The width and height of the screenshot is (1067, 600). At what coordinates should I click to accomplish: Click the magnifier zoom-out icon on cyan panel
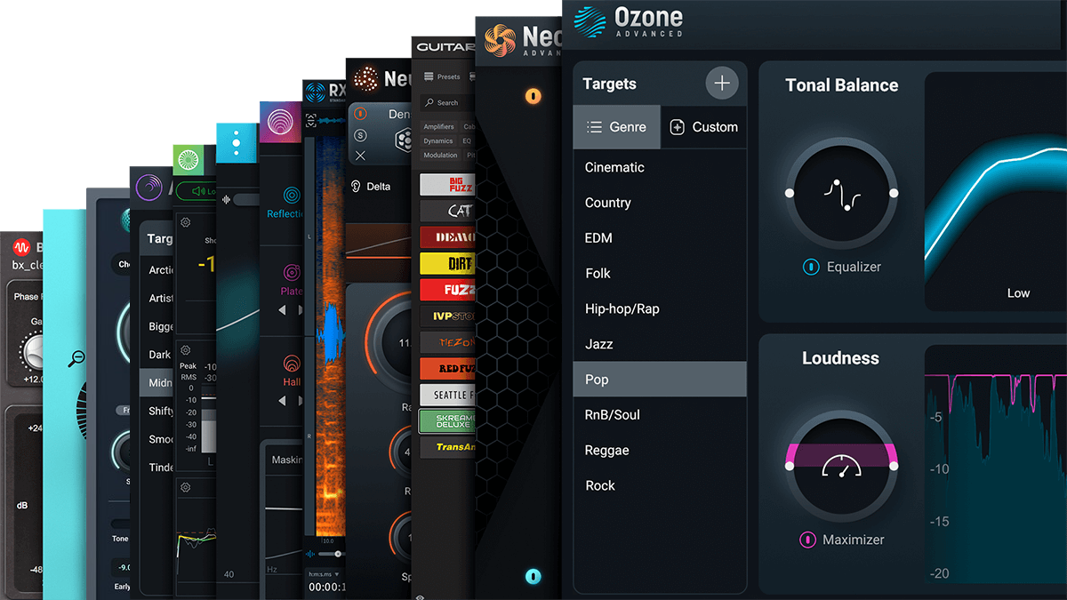[77, 359]
